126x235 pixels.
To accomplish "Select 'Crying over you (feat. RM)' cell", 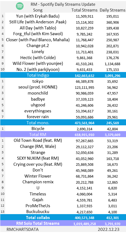I will [x=38, y=164].
